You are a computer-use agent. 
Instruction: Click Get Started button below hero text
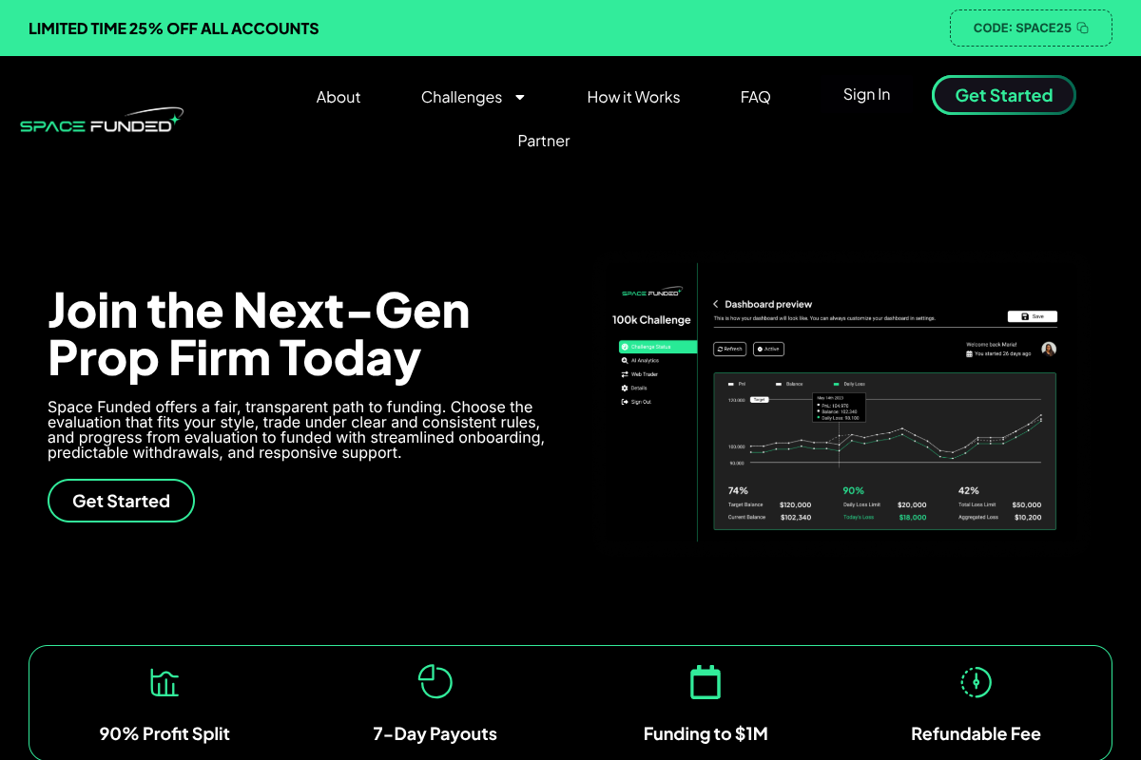click(x=121, y=501)
